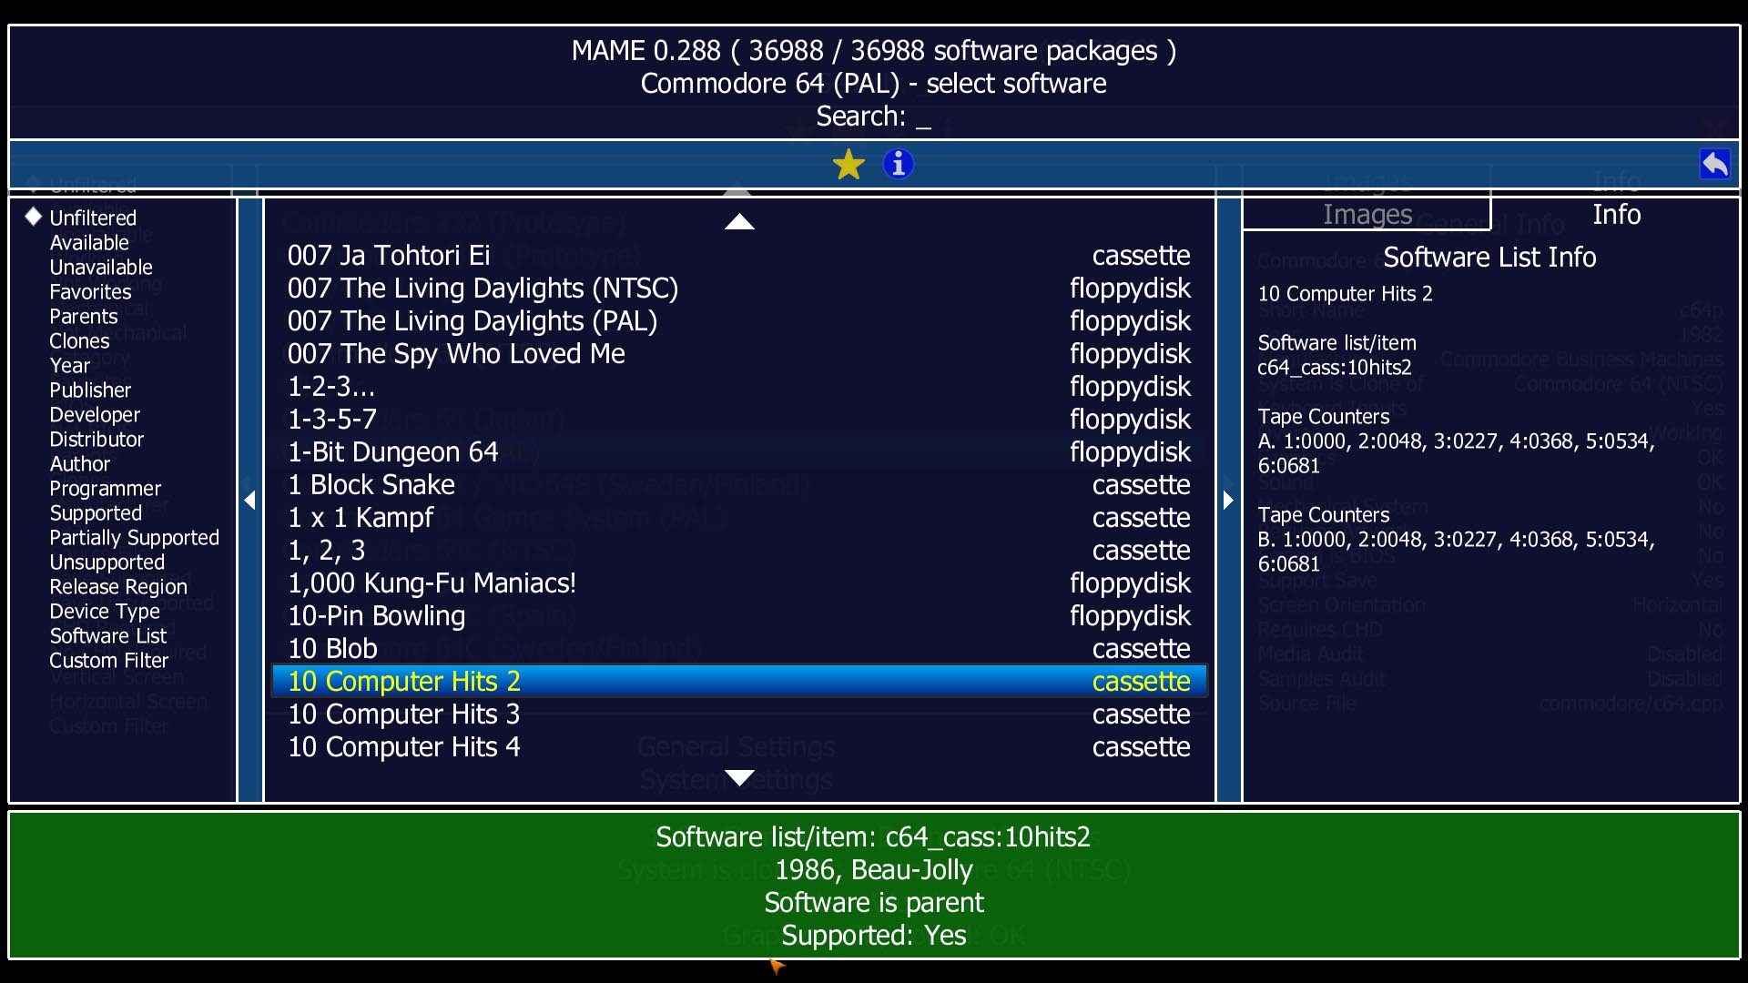Select '007 Ja Tohtori Ei' cassette entry

(x=739, y=256)
